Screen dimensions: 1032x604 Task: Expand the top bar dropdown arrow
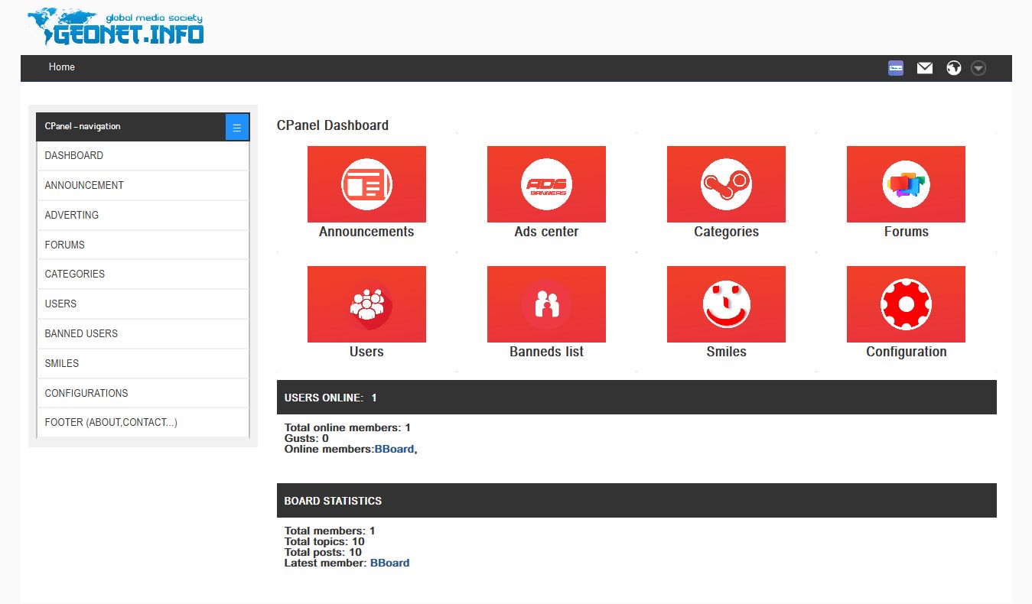(978, 68)
